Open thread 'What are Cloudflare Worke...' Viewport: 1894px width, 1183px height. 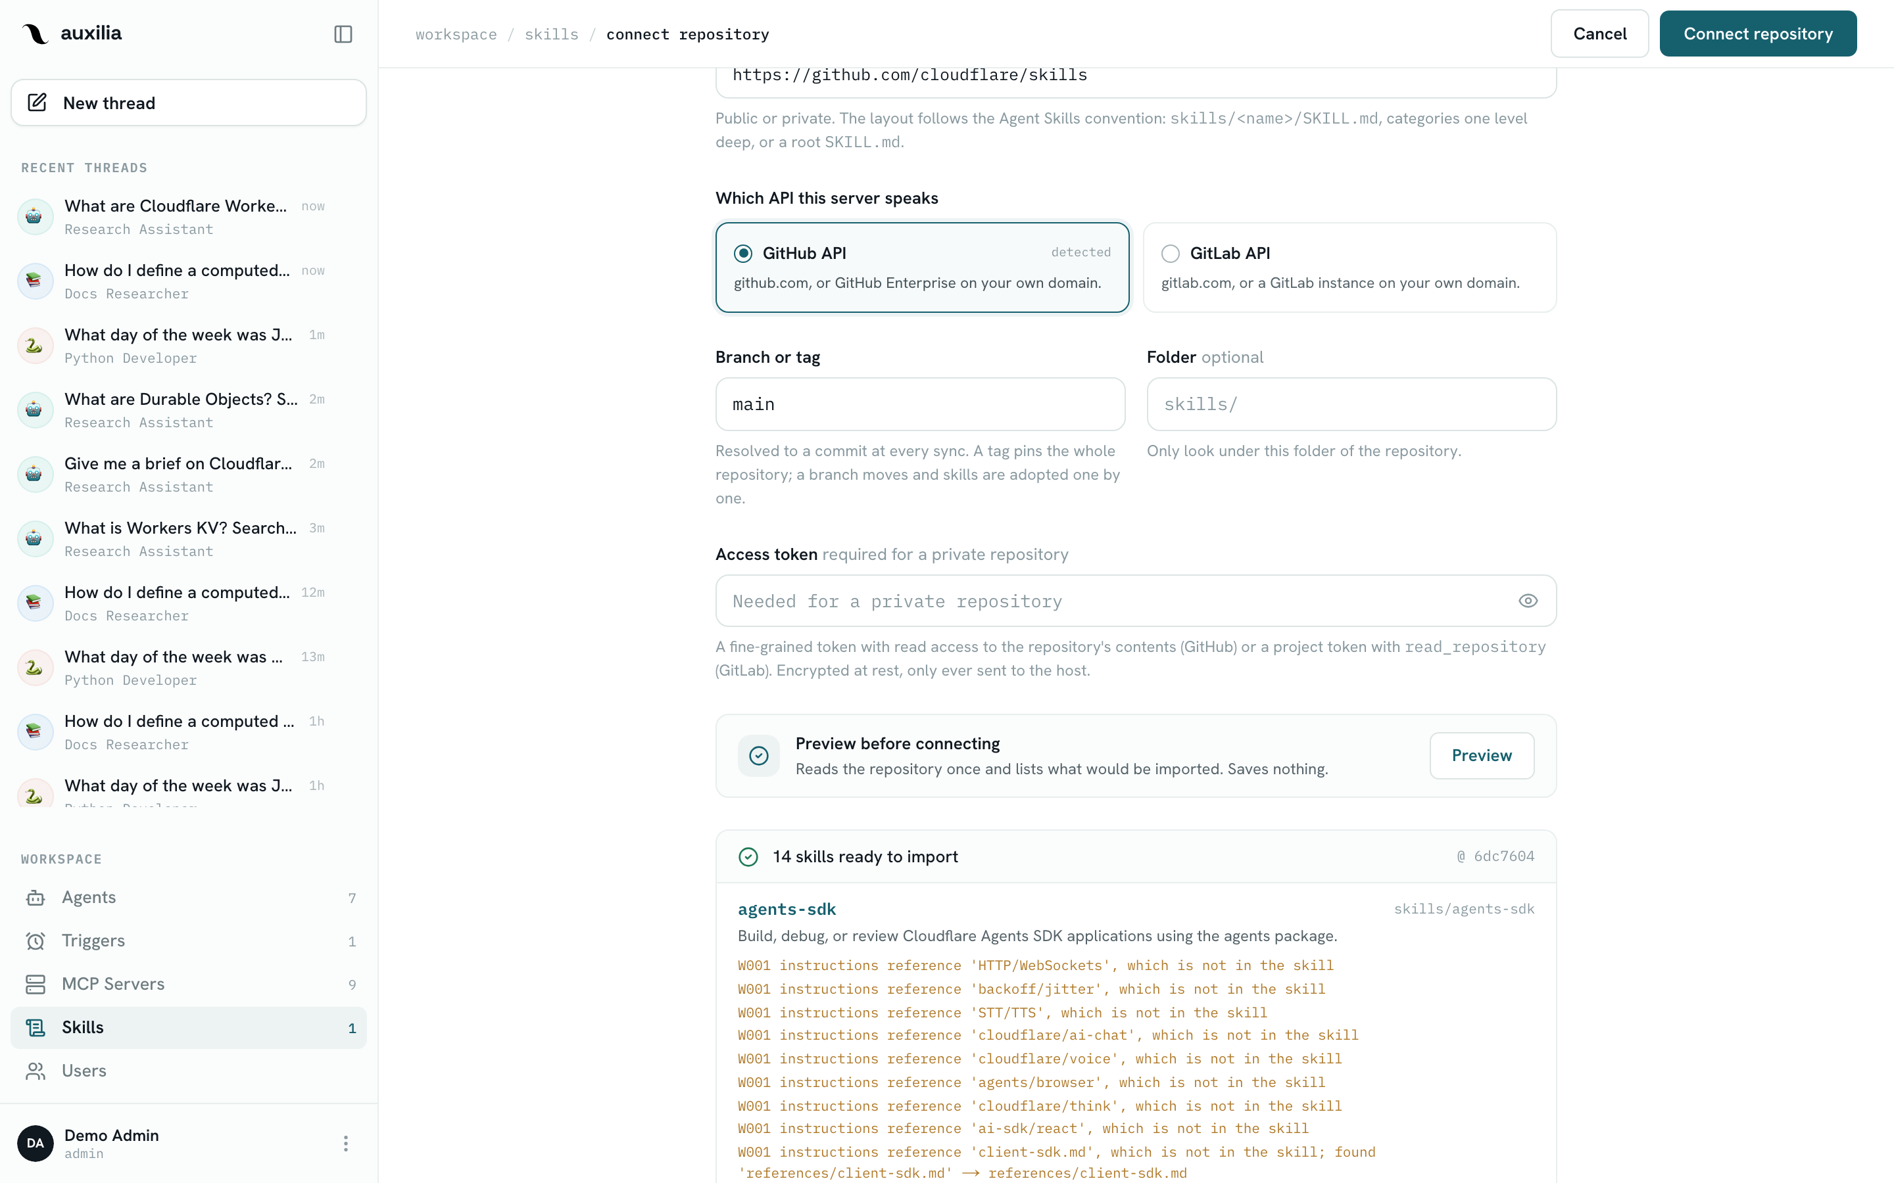pos(189,217)
